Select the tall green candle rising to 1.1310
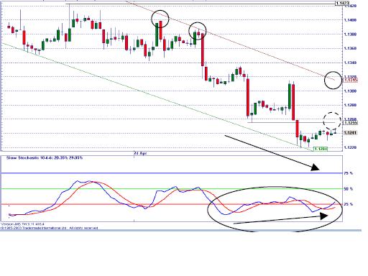The height and width of the screenshot is (276, 368). click(290, 96)
